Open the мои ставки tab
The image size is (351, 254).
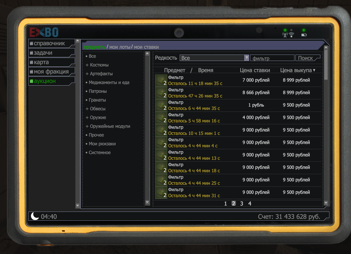tap(146, 47)
